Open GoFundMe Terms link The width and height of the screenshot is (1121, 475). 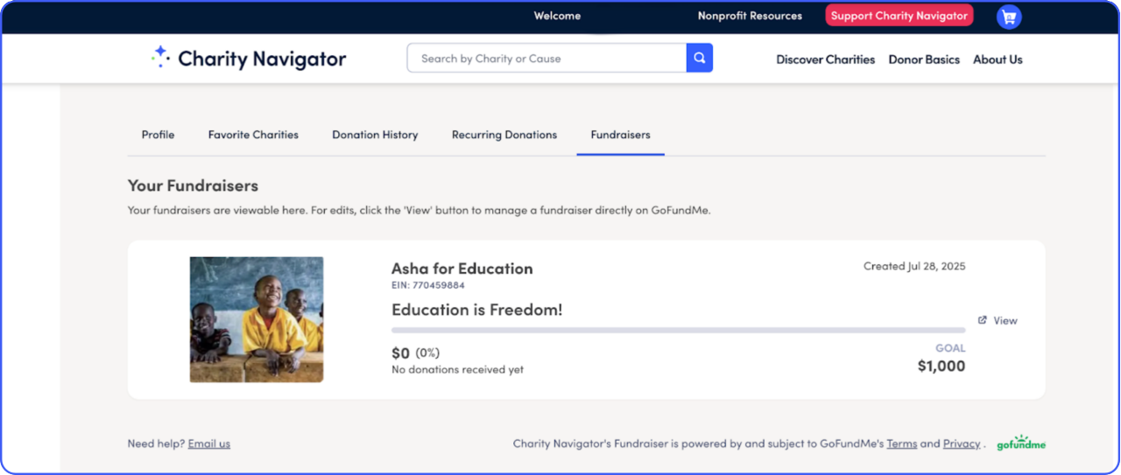point(901,444)
